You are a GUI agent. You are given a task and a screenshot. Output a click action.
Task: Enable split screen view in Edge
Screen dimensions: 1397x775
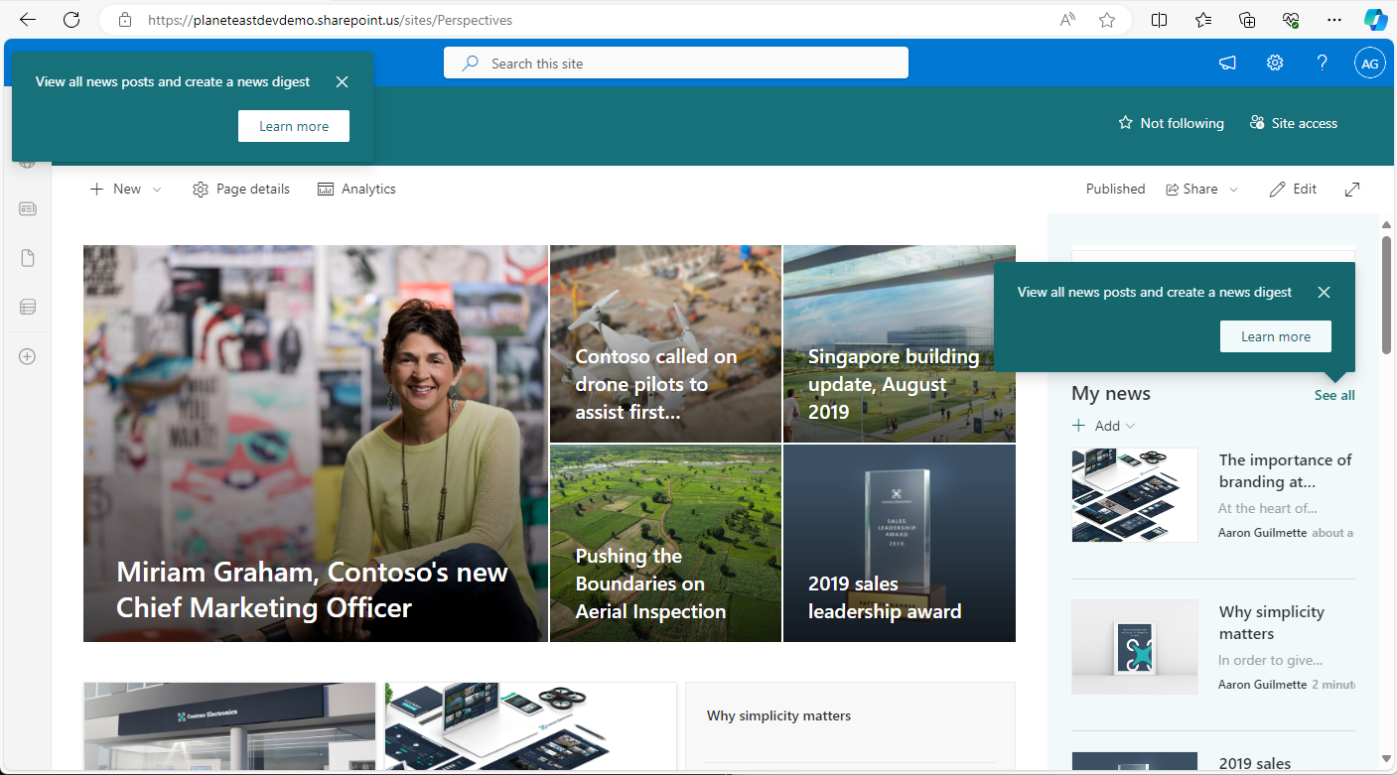(1159, 20)
